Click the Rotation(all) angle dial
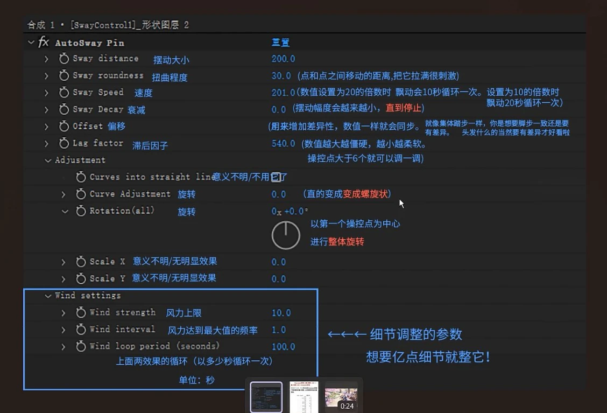Screen dimensions: 607x413 tap(286, 235)
